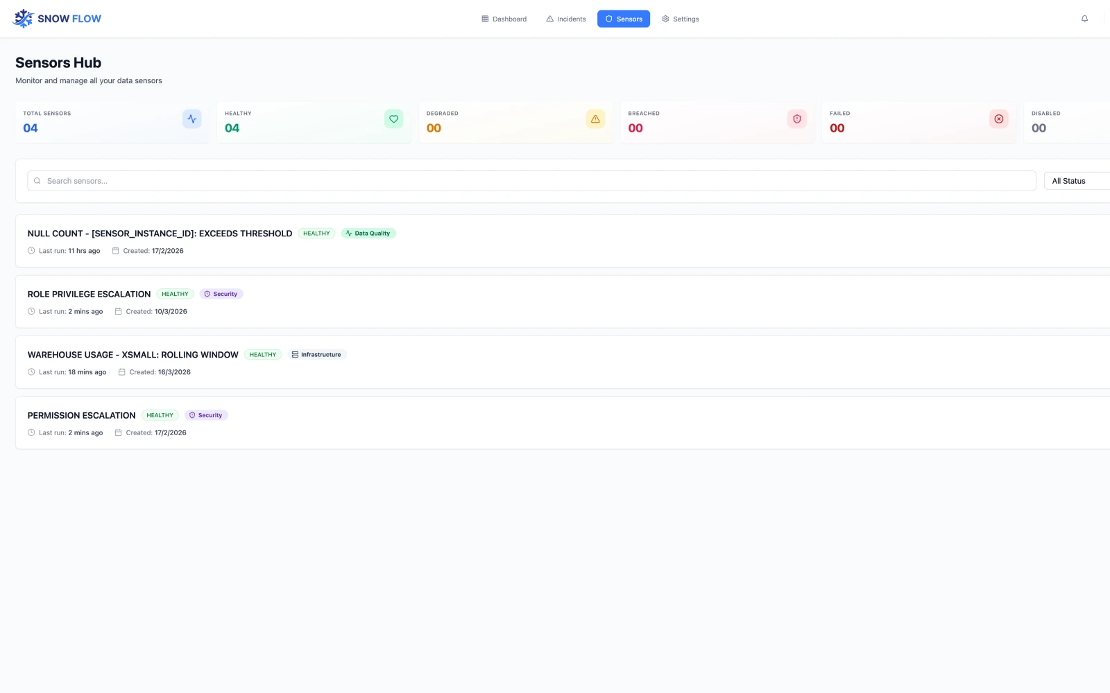Image resolution: width=1110 pixels, height=693 pixels.
Task: Click "Monitor and manage all your data sensors"
Action: pos(89,80)
